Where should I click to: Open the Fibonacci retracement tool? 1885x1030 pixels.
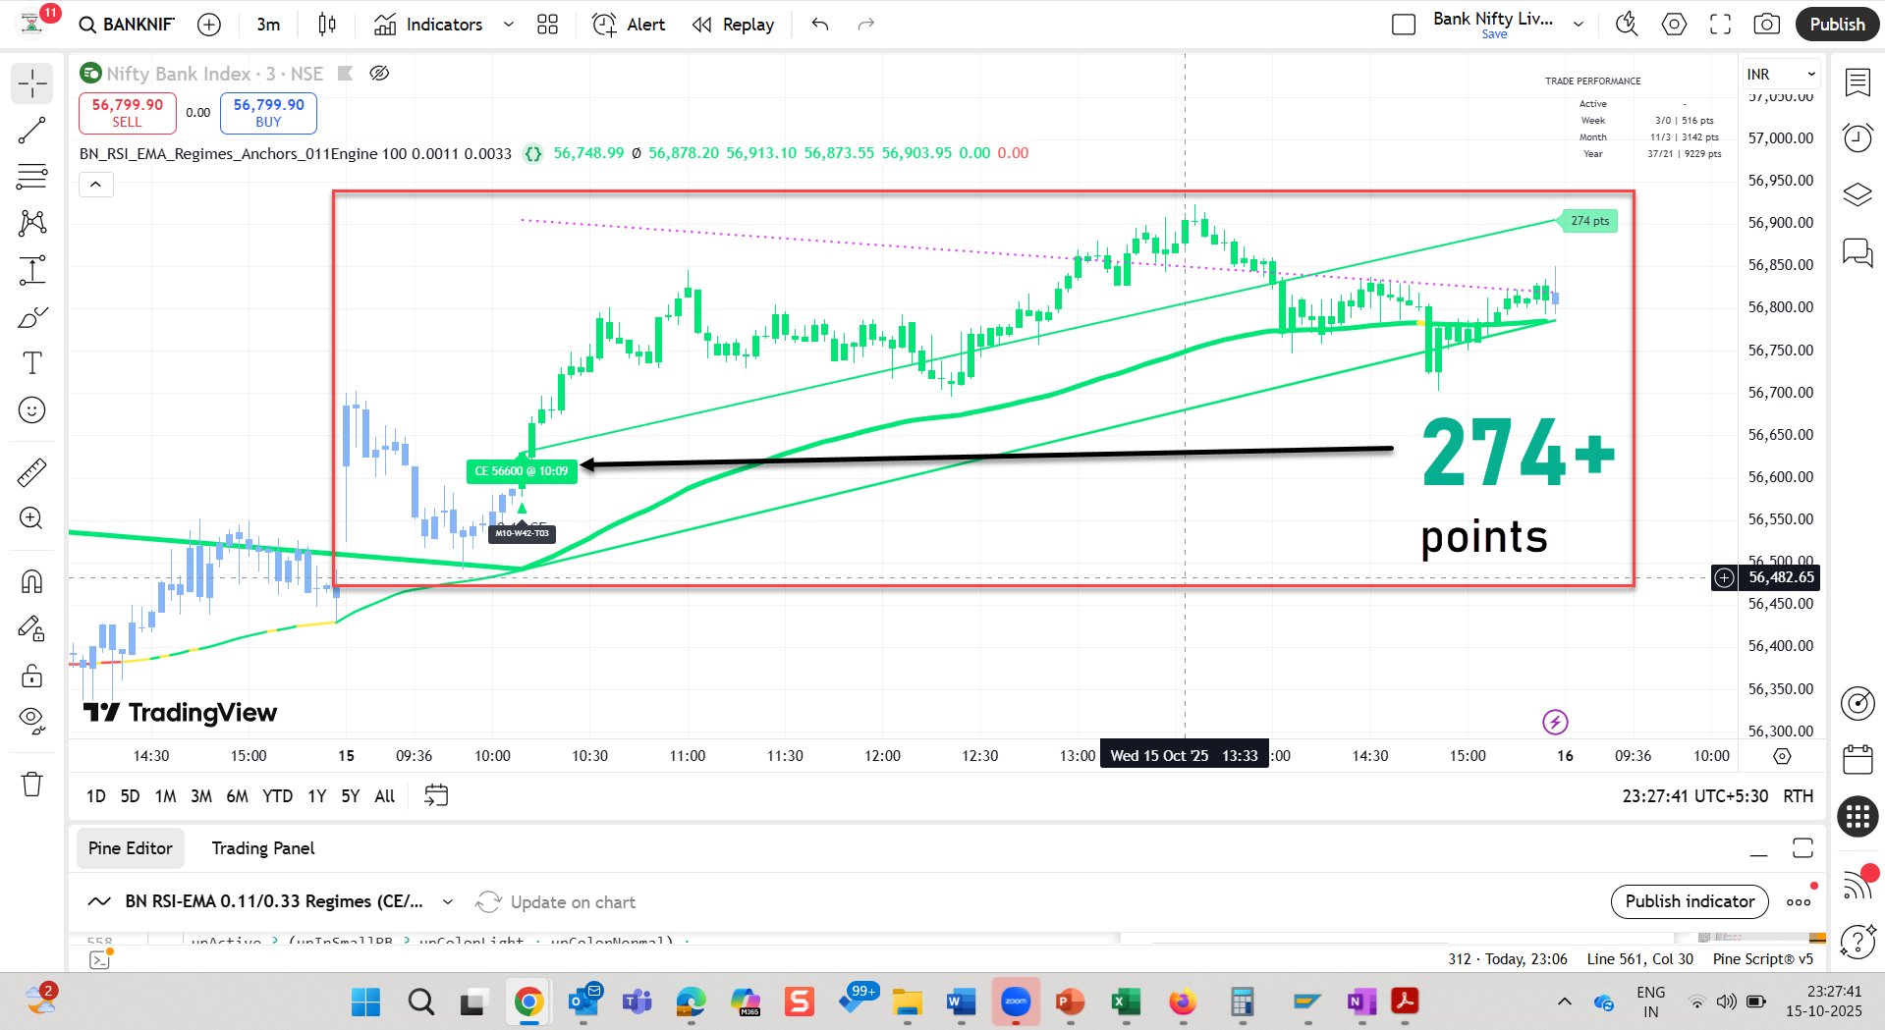(32, 177)
